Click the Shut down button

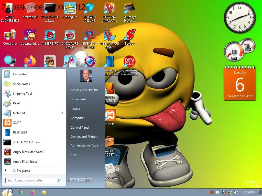77,180
